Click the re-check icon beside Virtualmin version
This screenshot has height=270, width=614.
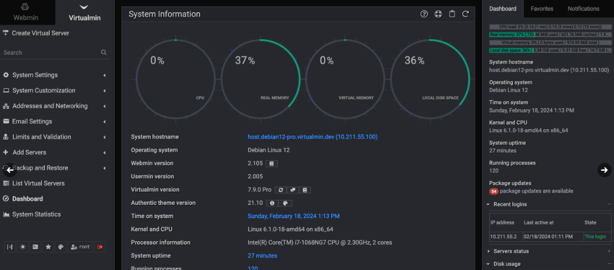[280, 190]
